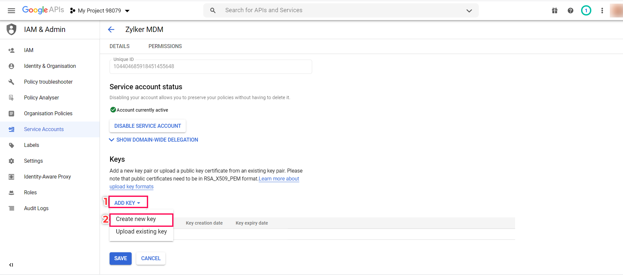Click Disable Service Account button
Viewport: 623px width, 275px height.
pos(148,126)
